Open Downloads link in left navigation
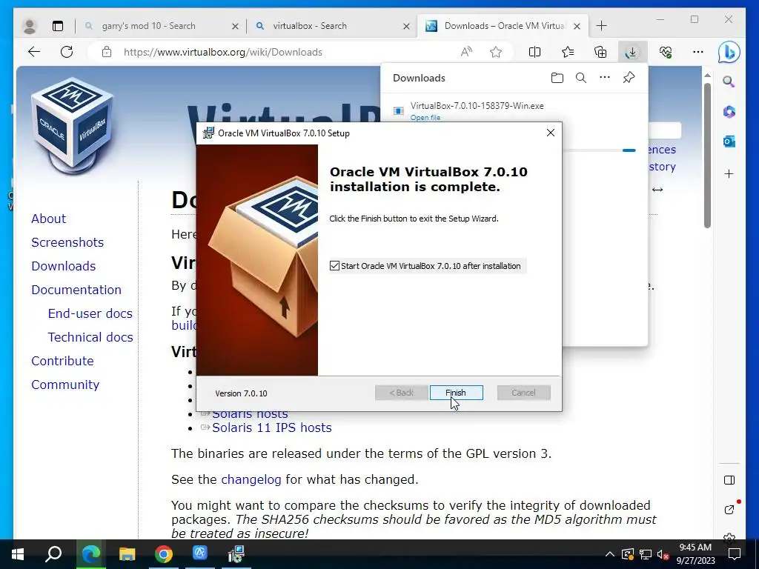The width and height of the screenshot is (759, 569). (64, 266)
